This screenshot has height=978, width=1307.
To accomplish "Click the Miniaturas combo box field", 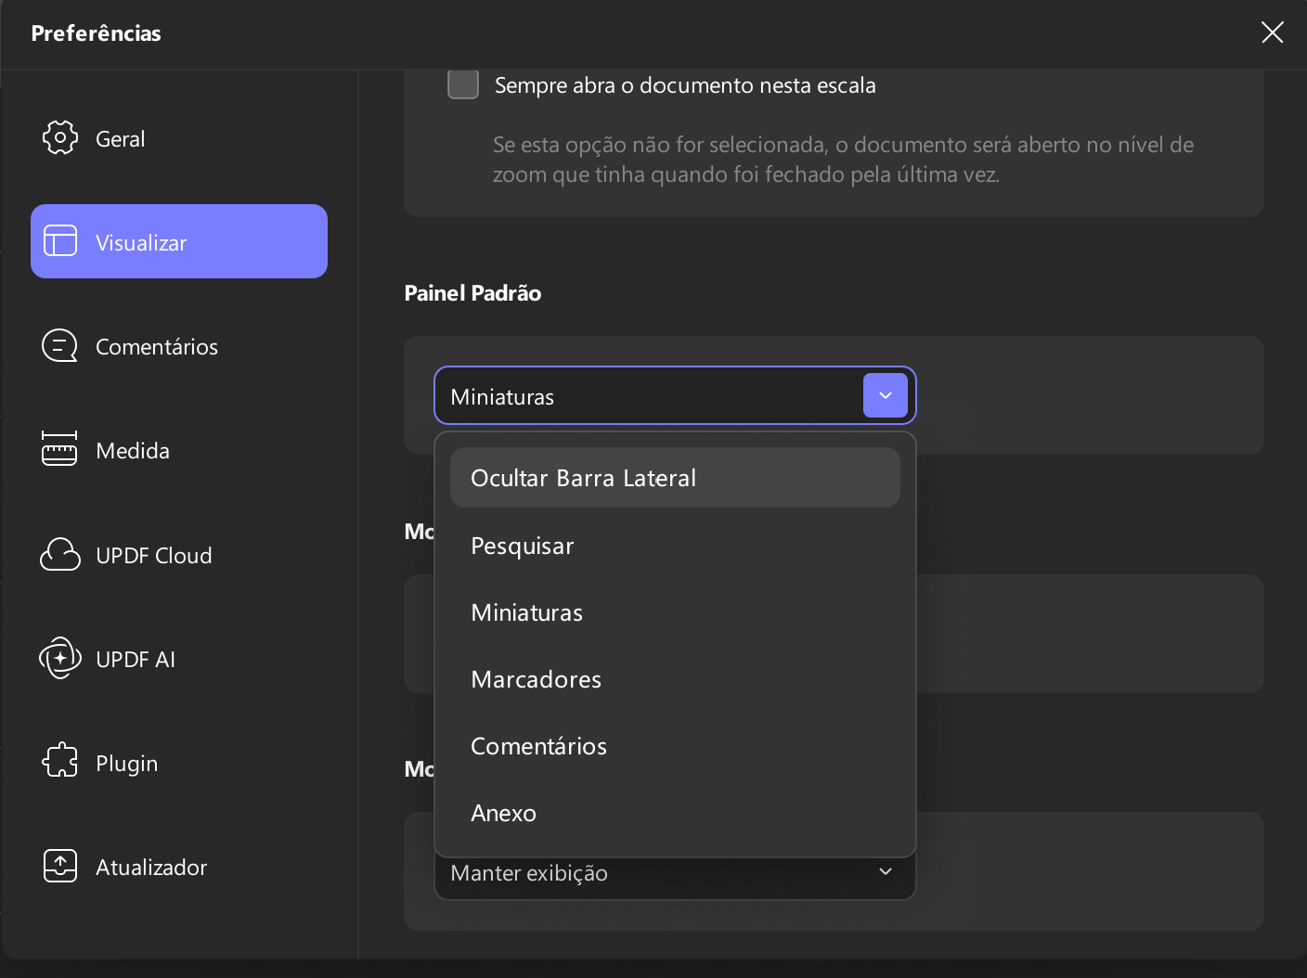I will pos(675,395).
